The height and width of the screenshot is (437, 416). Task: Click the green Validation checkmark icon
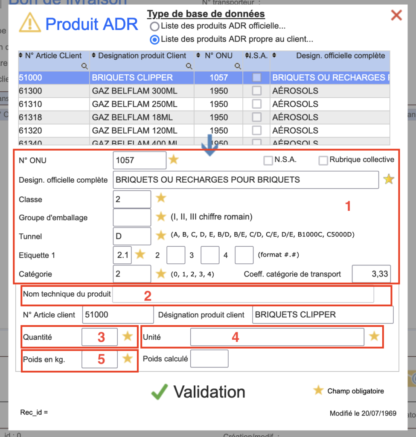click(159, 392)
